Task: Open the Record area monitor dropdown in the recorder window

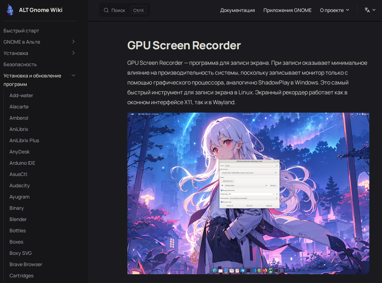Action: tap(249, 173)
